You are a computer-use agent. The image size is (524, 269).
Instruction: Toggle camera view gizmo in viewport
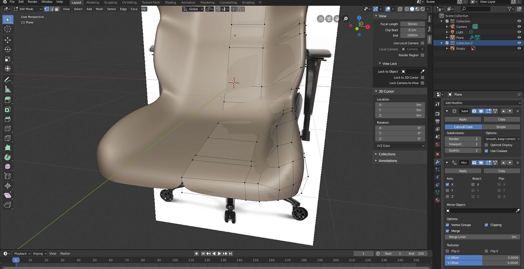[x=329, y=19]
